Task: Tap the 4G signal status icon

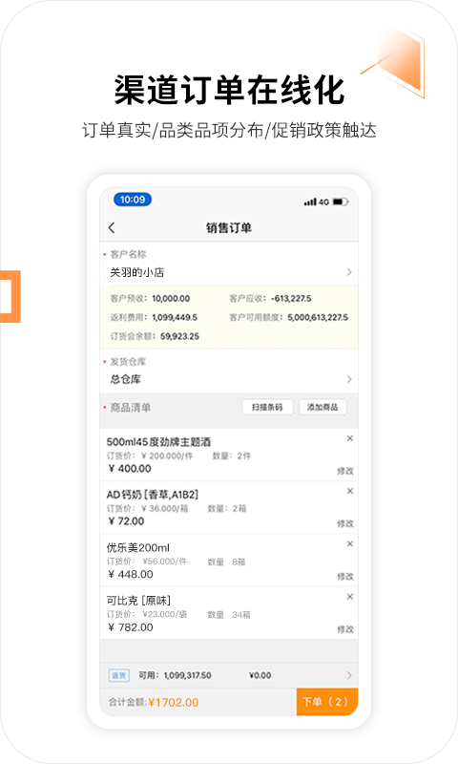Action: [x=317, y=202]
